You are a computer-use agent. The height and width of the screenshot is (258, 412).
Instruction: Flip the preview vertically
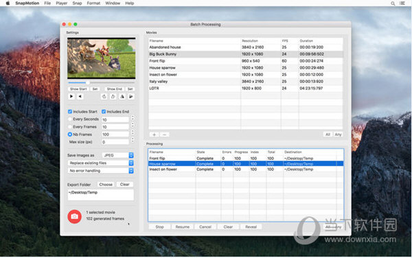tap(131, 97)
